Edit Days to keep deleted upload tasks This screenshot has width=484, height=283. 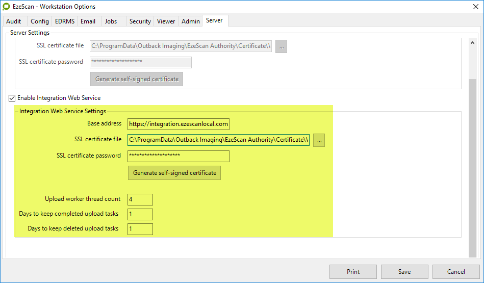click(x=140, y=229)
